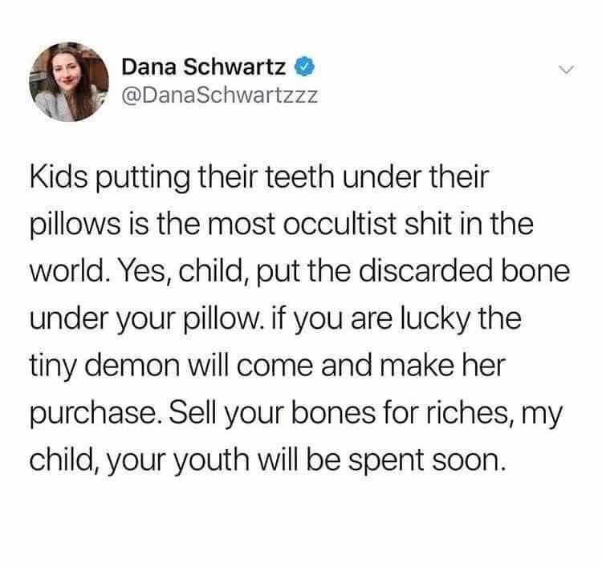602x567 pixels.
Task: Click the blue verified checkmark badge
Action: point(304,67)
